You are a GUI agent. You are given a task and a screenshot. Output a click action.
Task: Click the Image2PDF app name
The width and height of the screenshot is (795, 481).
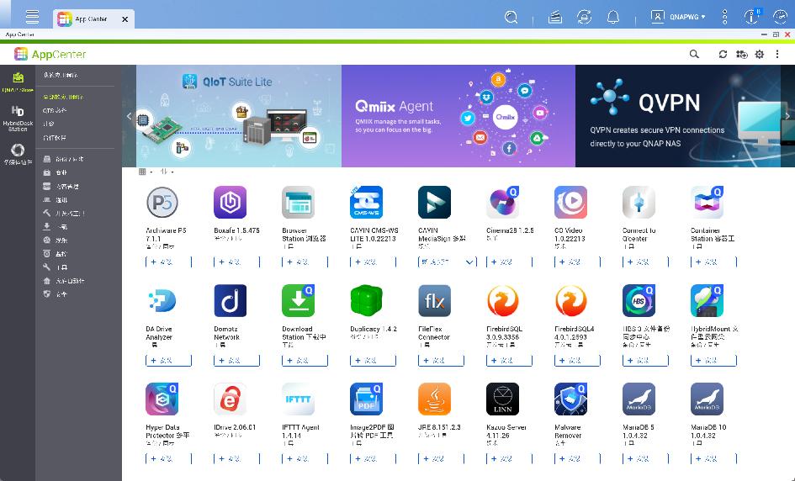coord(372,431)
